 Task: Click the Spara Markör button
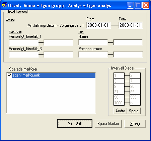(108, 124)
